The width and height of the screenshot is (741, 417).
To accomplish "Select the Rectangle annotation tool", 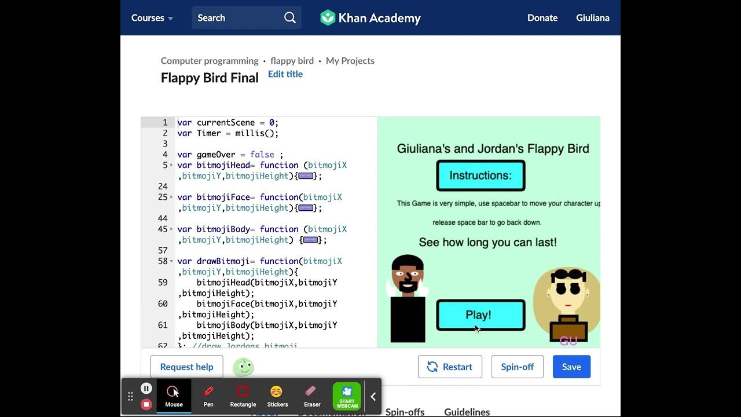I will tap(243, 396).
